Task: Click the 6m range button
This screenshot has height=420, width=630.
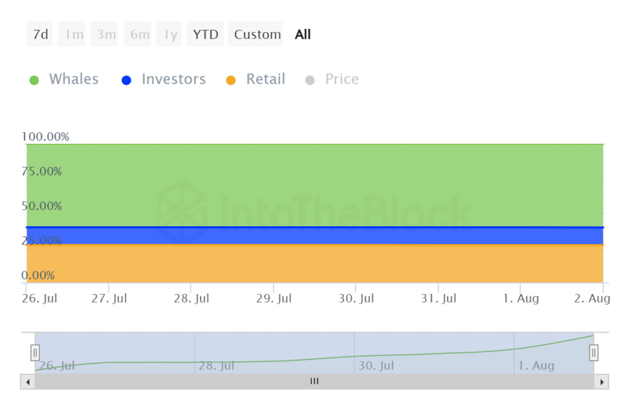Action: tap(137, 34)
